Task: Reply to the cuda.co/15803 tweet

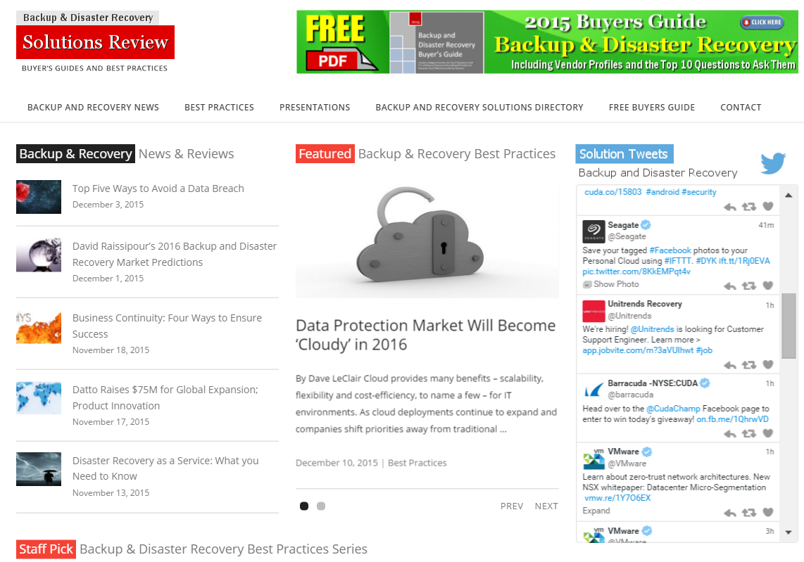Action: [x=729, y=207]
